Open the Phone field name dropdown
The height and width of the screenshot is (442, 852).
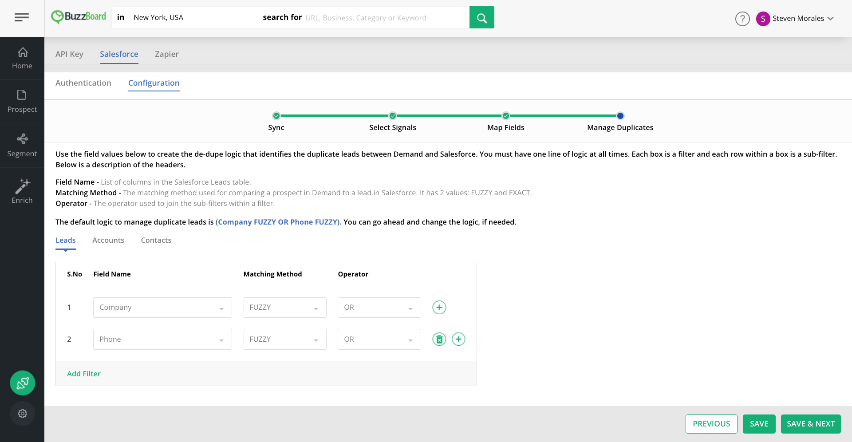point(162,339)
